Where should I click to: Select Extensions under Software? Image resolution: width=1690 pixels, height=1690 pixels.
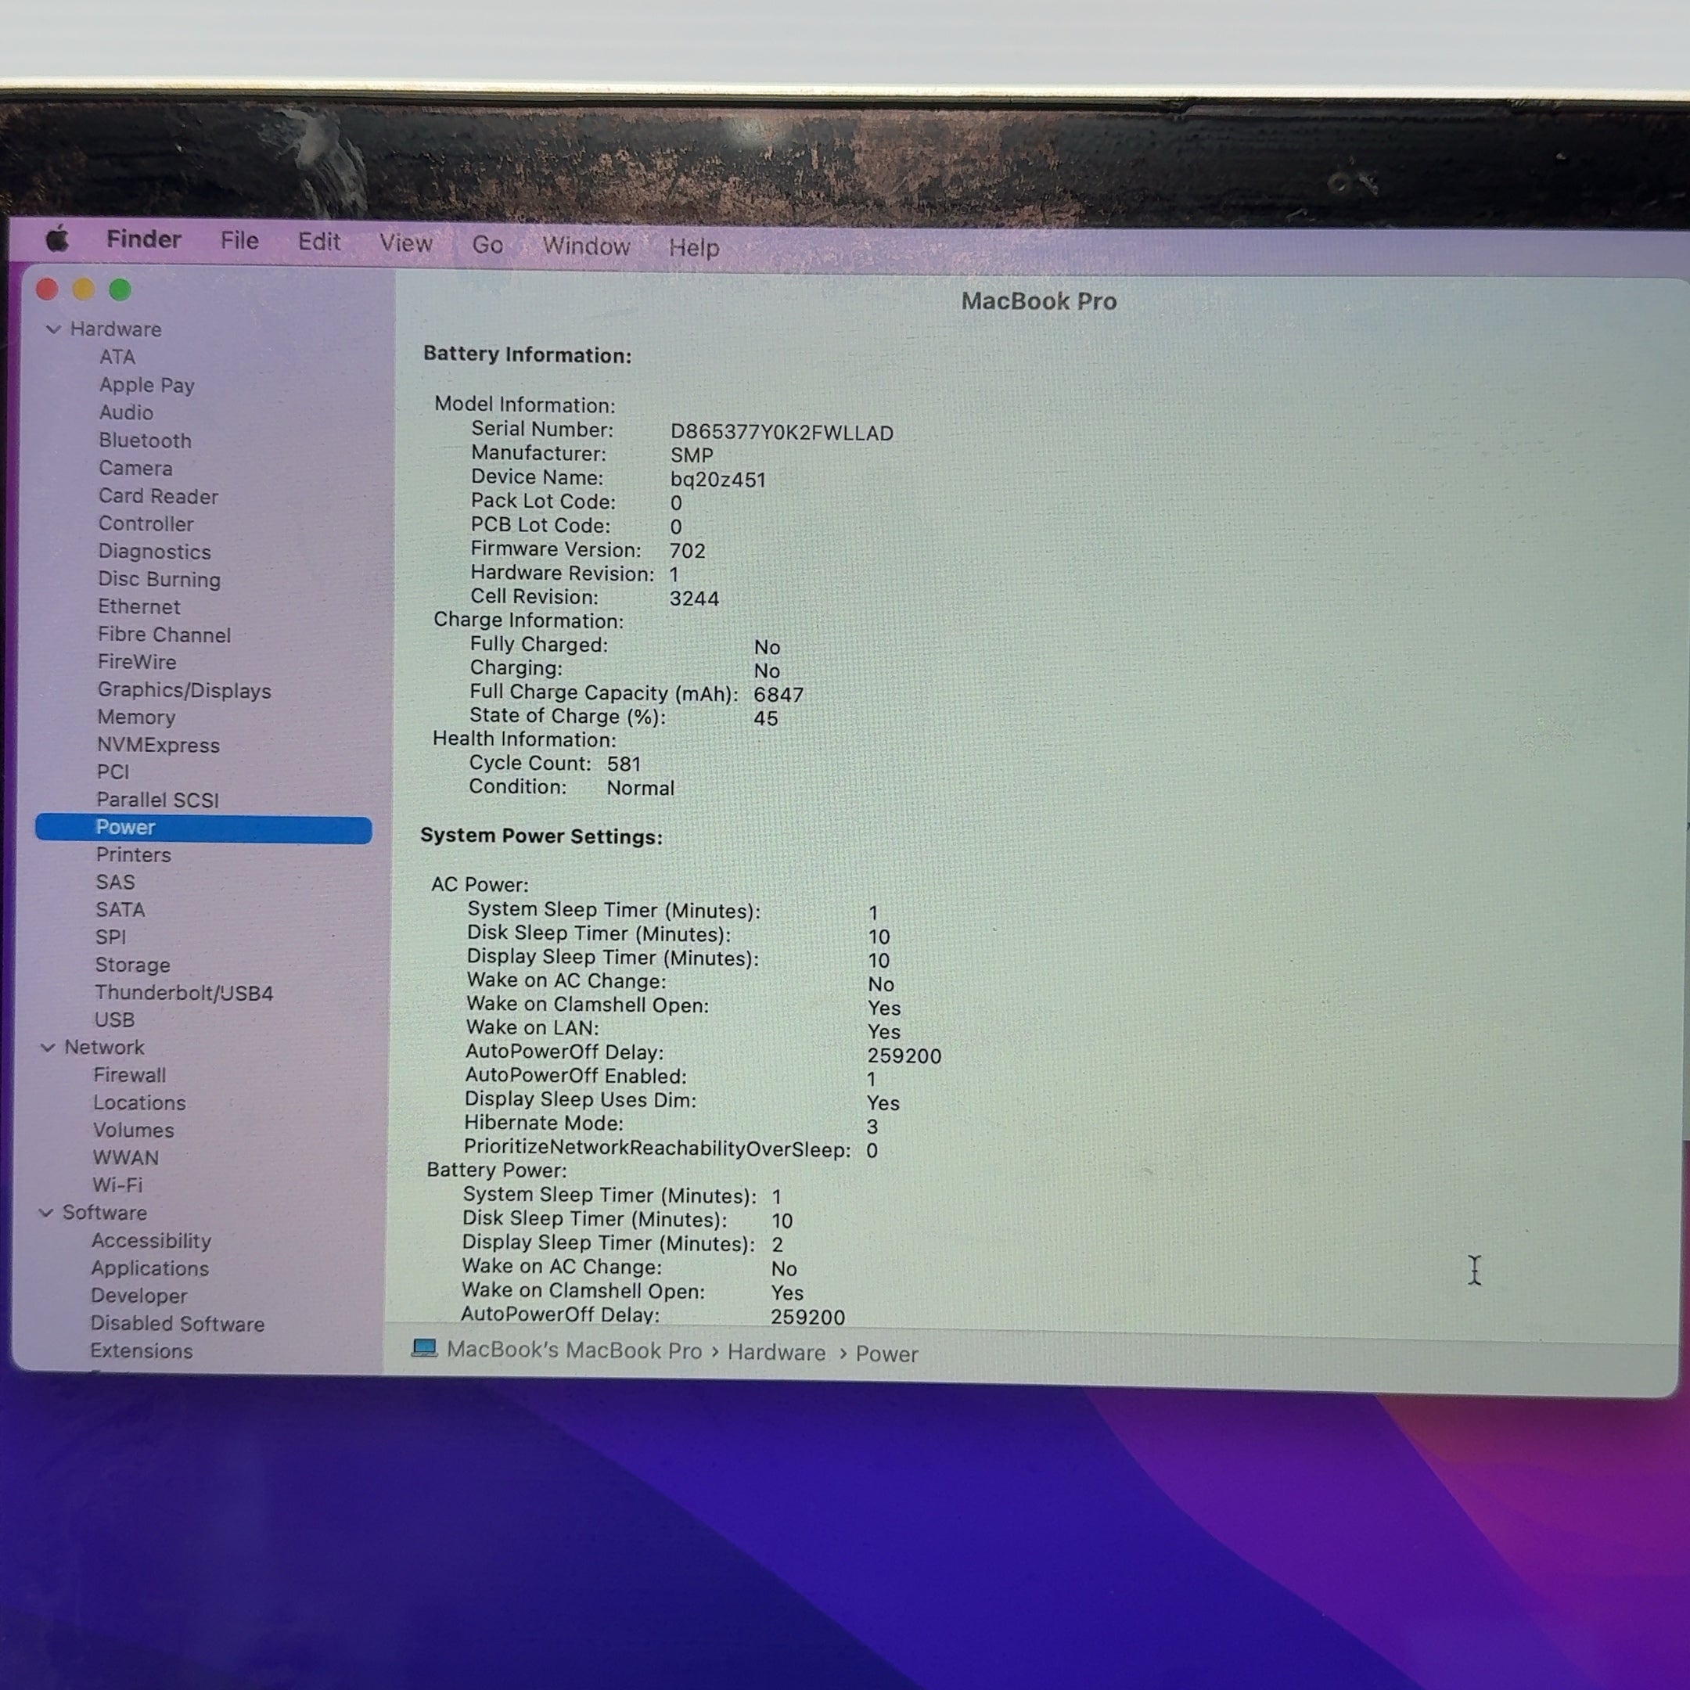coord(142,1350)
